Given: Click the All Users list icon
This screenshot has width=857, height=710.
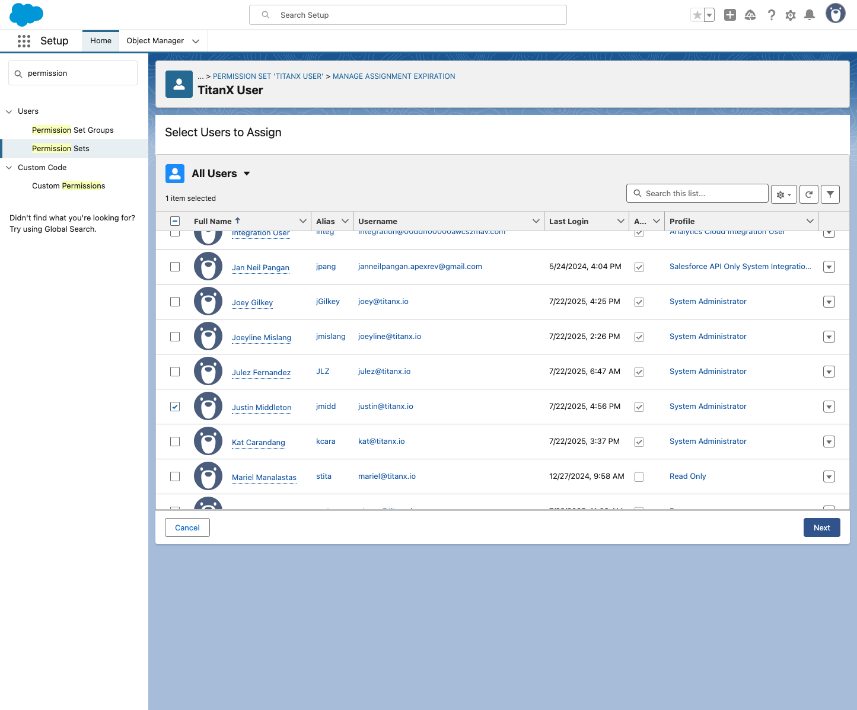Looking at the screenshot, I should pos(175,174).
